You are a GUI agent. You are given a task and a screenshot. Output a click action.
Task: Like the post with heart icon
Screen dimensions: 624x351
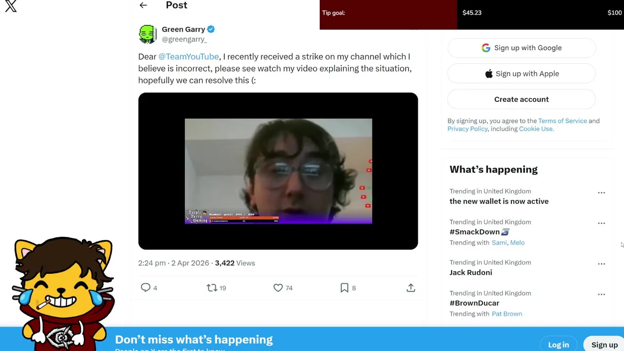click(x=278, y=288)
